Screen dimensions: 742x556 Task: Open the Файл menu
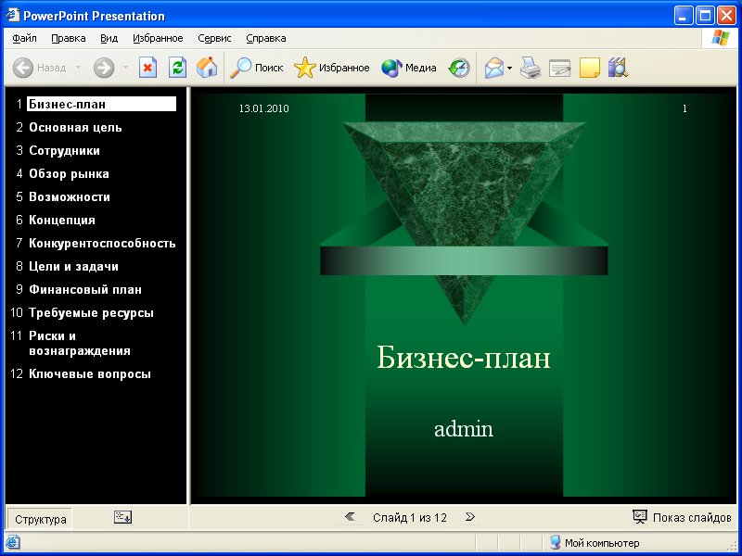click(25, 38)
